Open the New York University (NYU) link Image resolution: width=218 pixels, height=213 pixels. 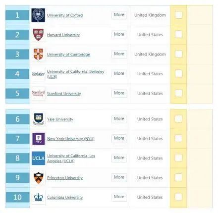(71, 139)
